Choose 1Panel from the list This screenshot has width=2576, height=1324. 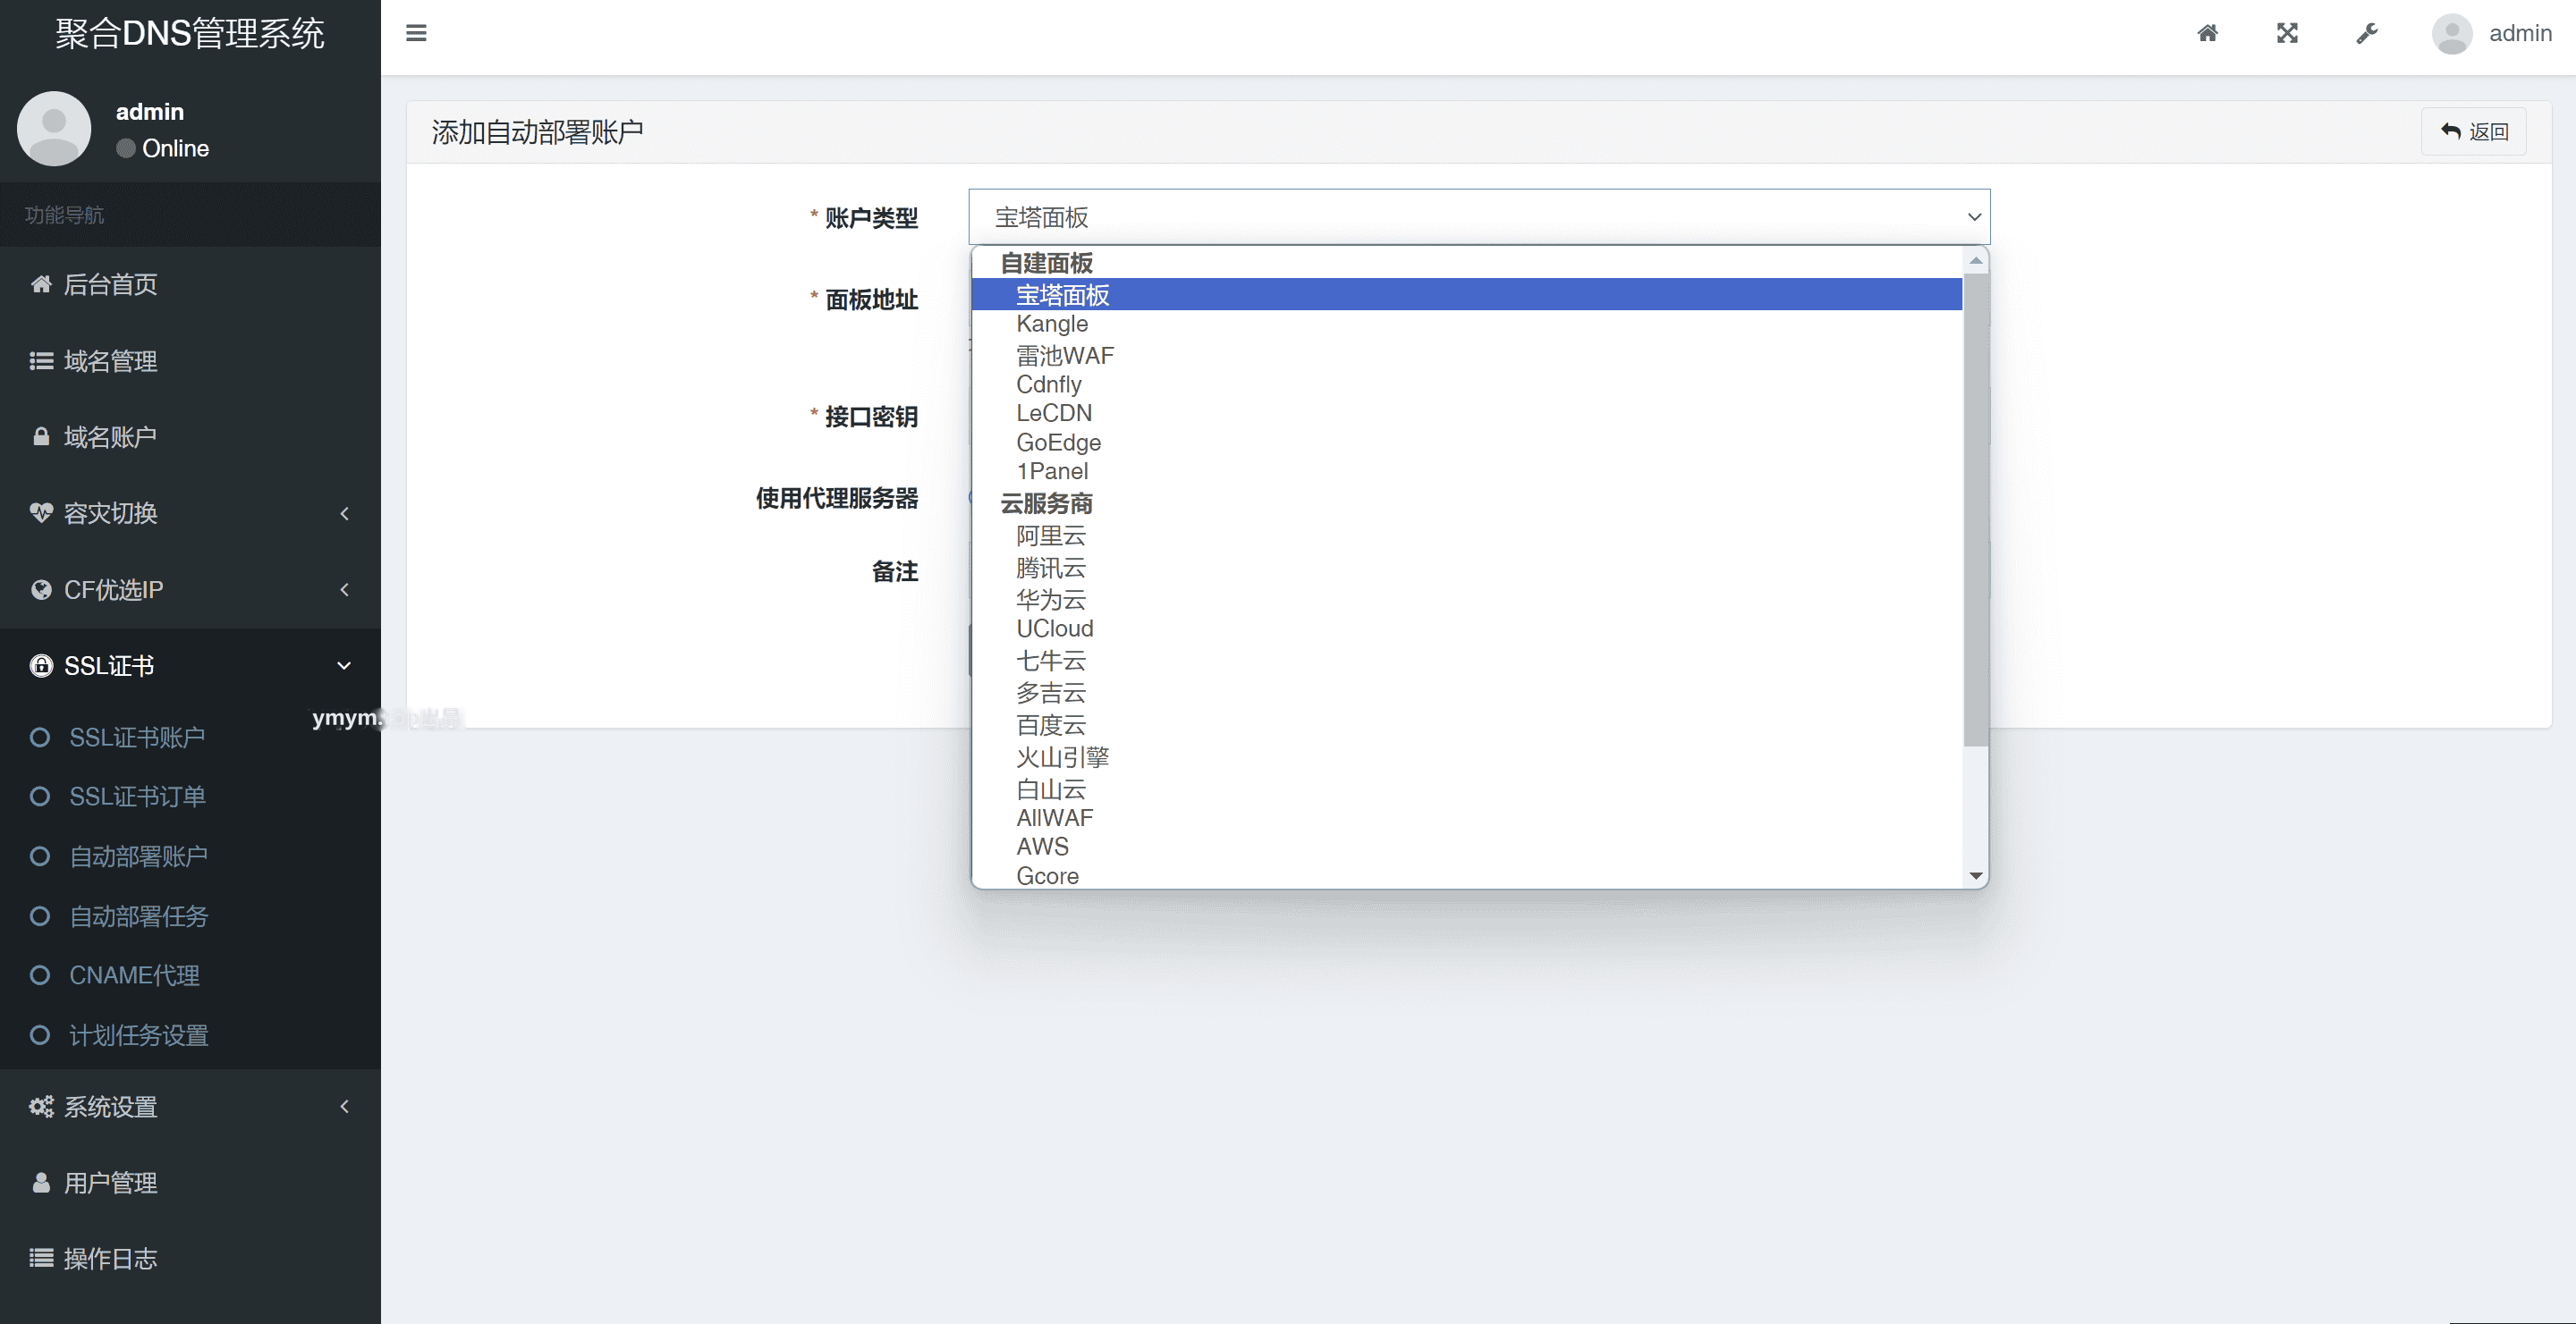pos(1466,472)
